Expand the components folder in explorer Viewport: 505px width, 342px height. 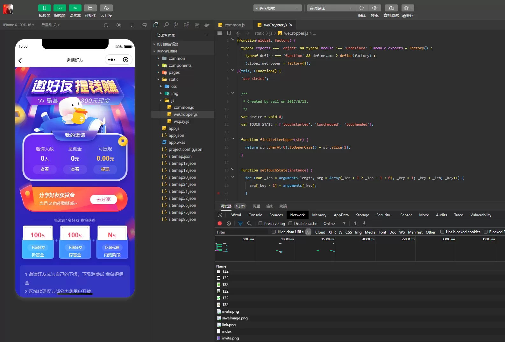180,66
